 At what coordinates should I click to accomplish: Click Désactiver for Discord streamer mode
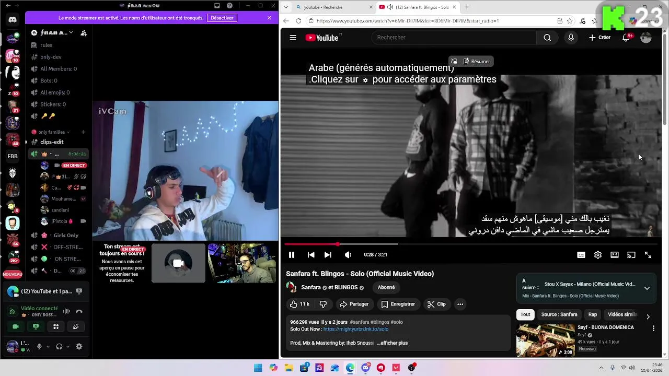coord(222,18)
